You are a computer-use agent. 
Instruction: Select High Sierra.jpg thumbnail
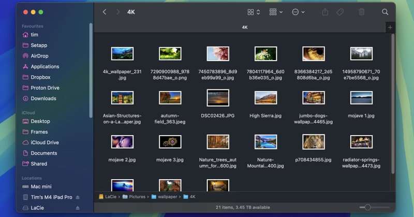tap(265, 98)
